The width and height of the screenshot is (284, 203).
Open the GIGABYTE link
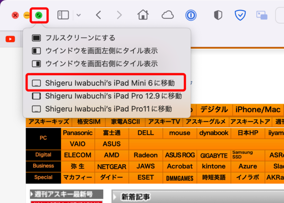coord(214,156)
